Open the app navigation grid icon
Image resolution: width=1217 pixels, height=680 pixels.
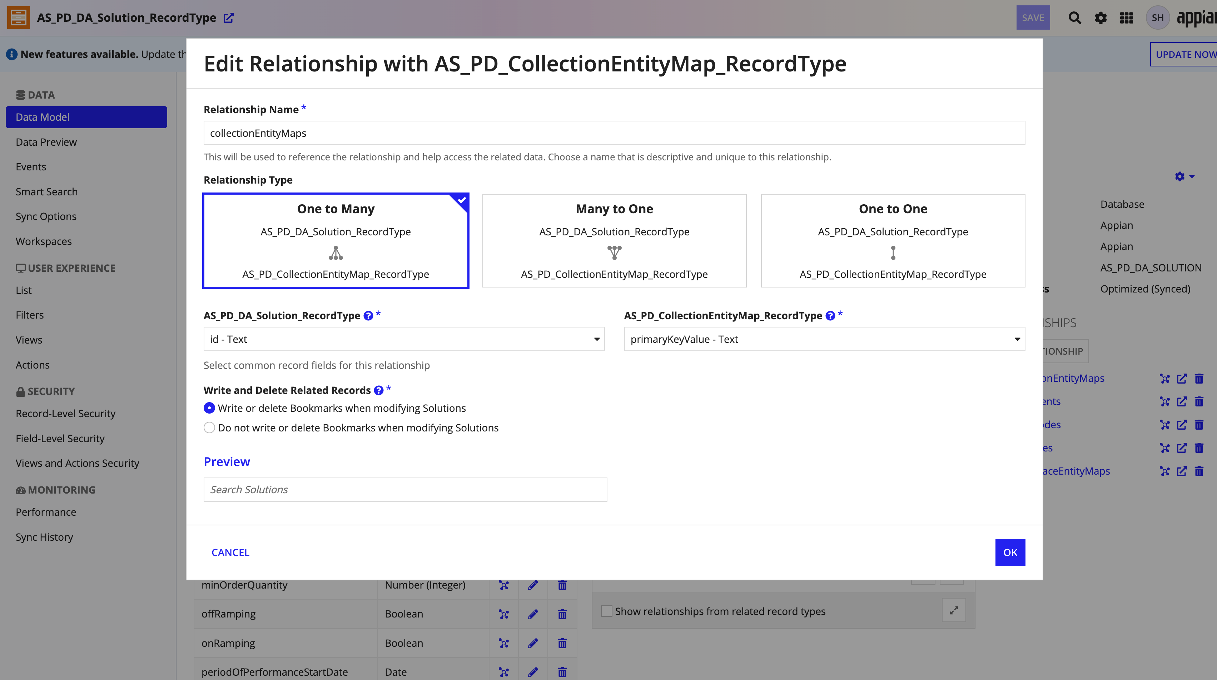(x=1127, y=18)
